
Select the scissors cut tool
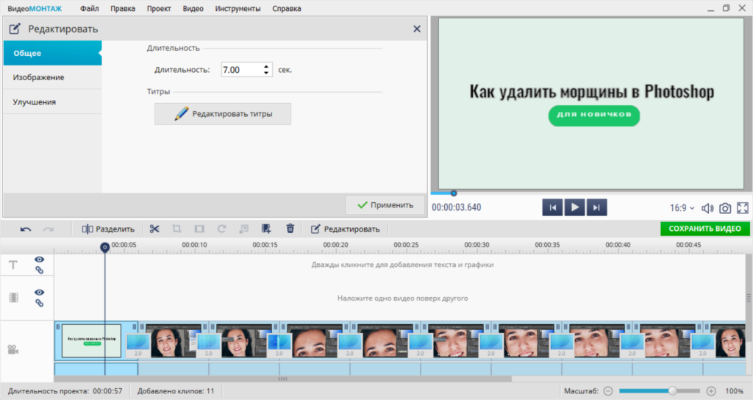click(154, 229)
